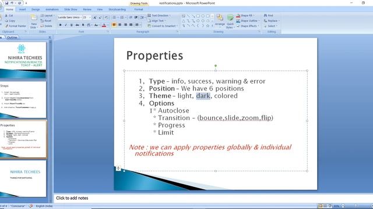
Task: Select the Steps slide thumbnail
Action: [23, 99]
